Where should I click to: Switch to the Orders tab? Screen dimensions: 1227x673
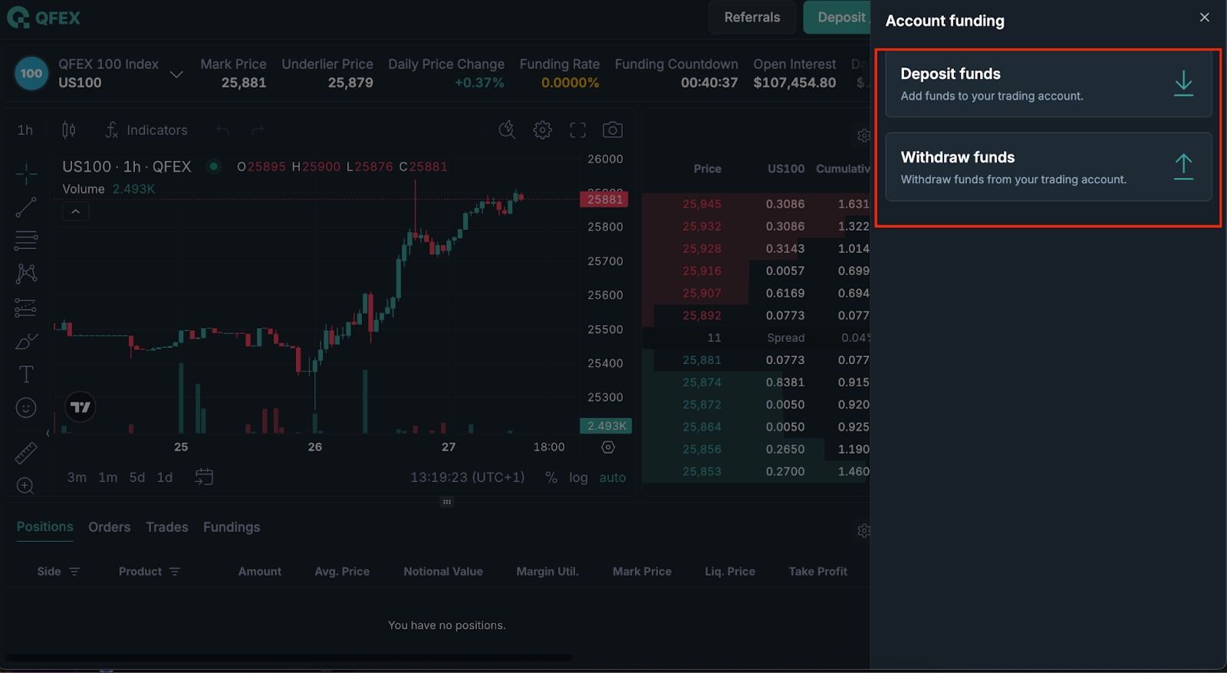(109, 527)
